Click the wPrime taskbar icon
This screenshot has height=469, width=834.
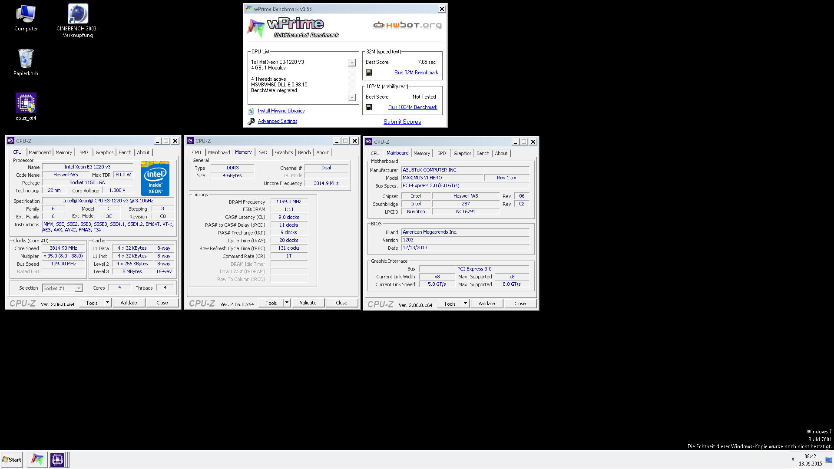pyautogui.click(x=37, y=459)
